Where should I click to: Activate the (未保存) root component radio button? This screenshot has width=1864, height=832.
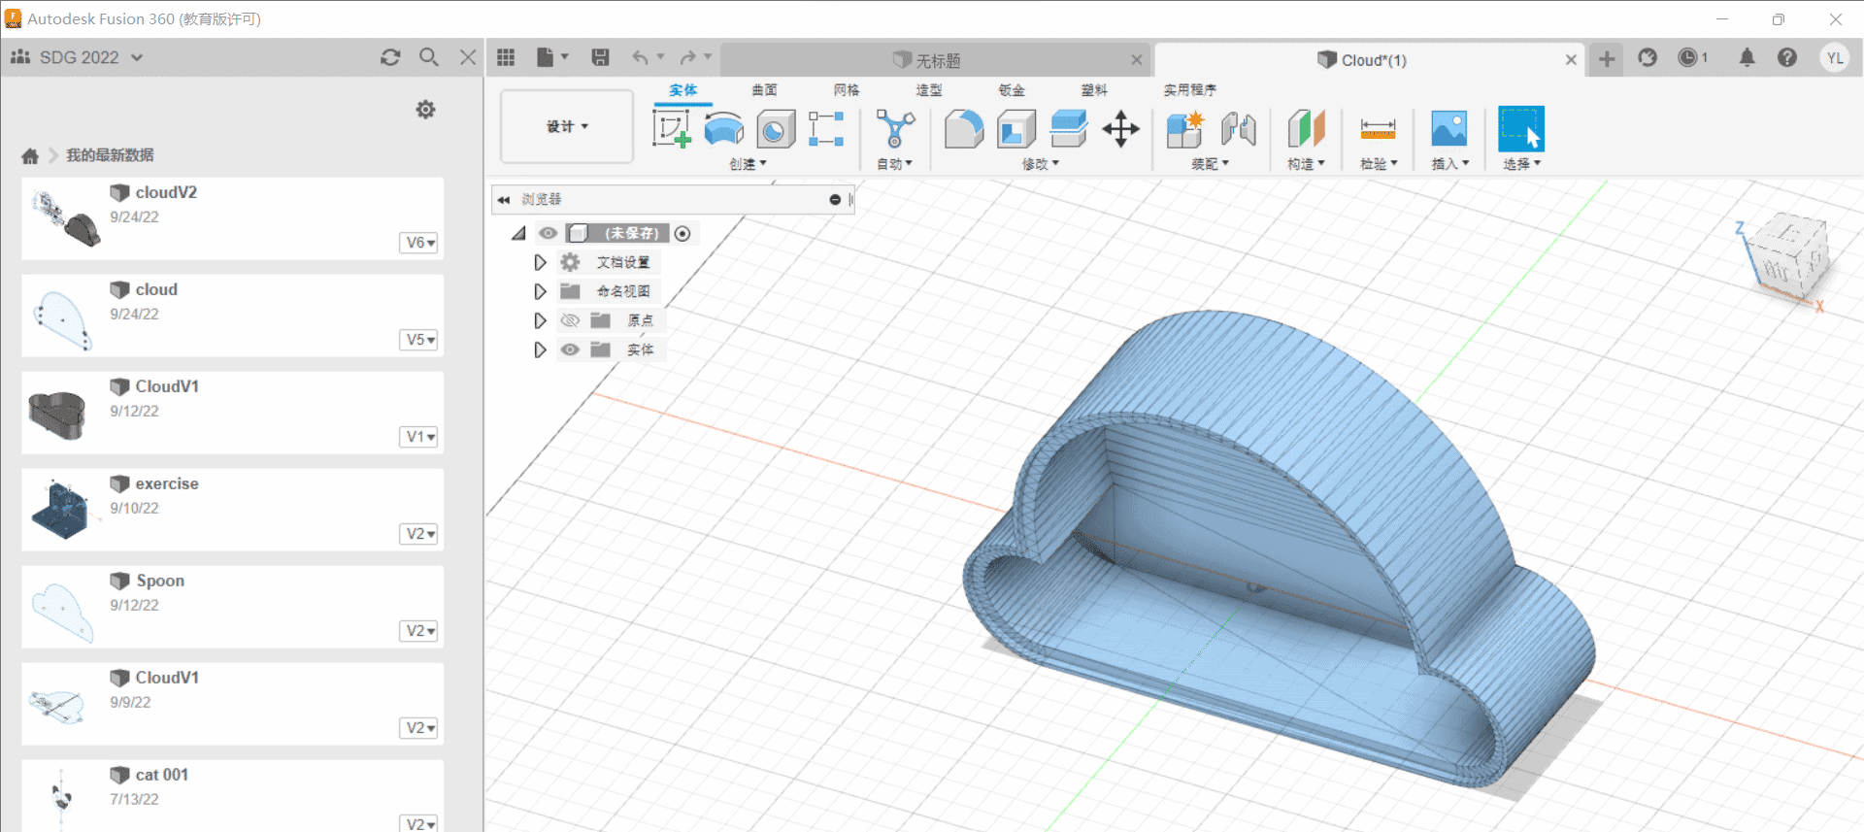coord(682,233)
